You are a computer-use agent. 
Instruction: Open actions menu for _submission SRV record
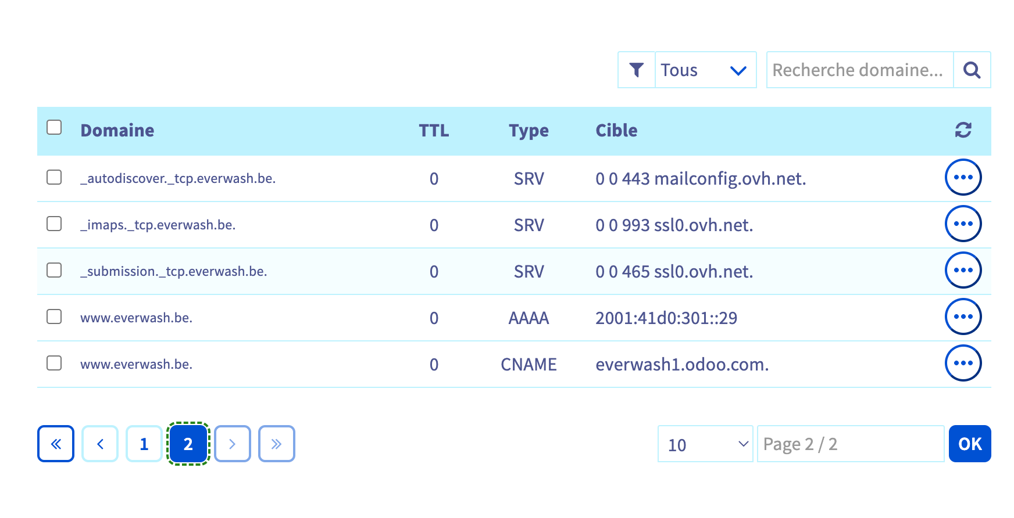point(963,270)
